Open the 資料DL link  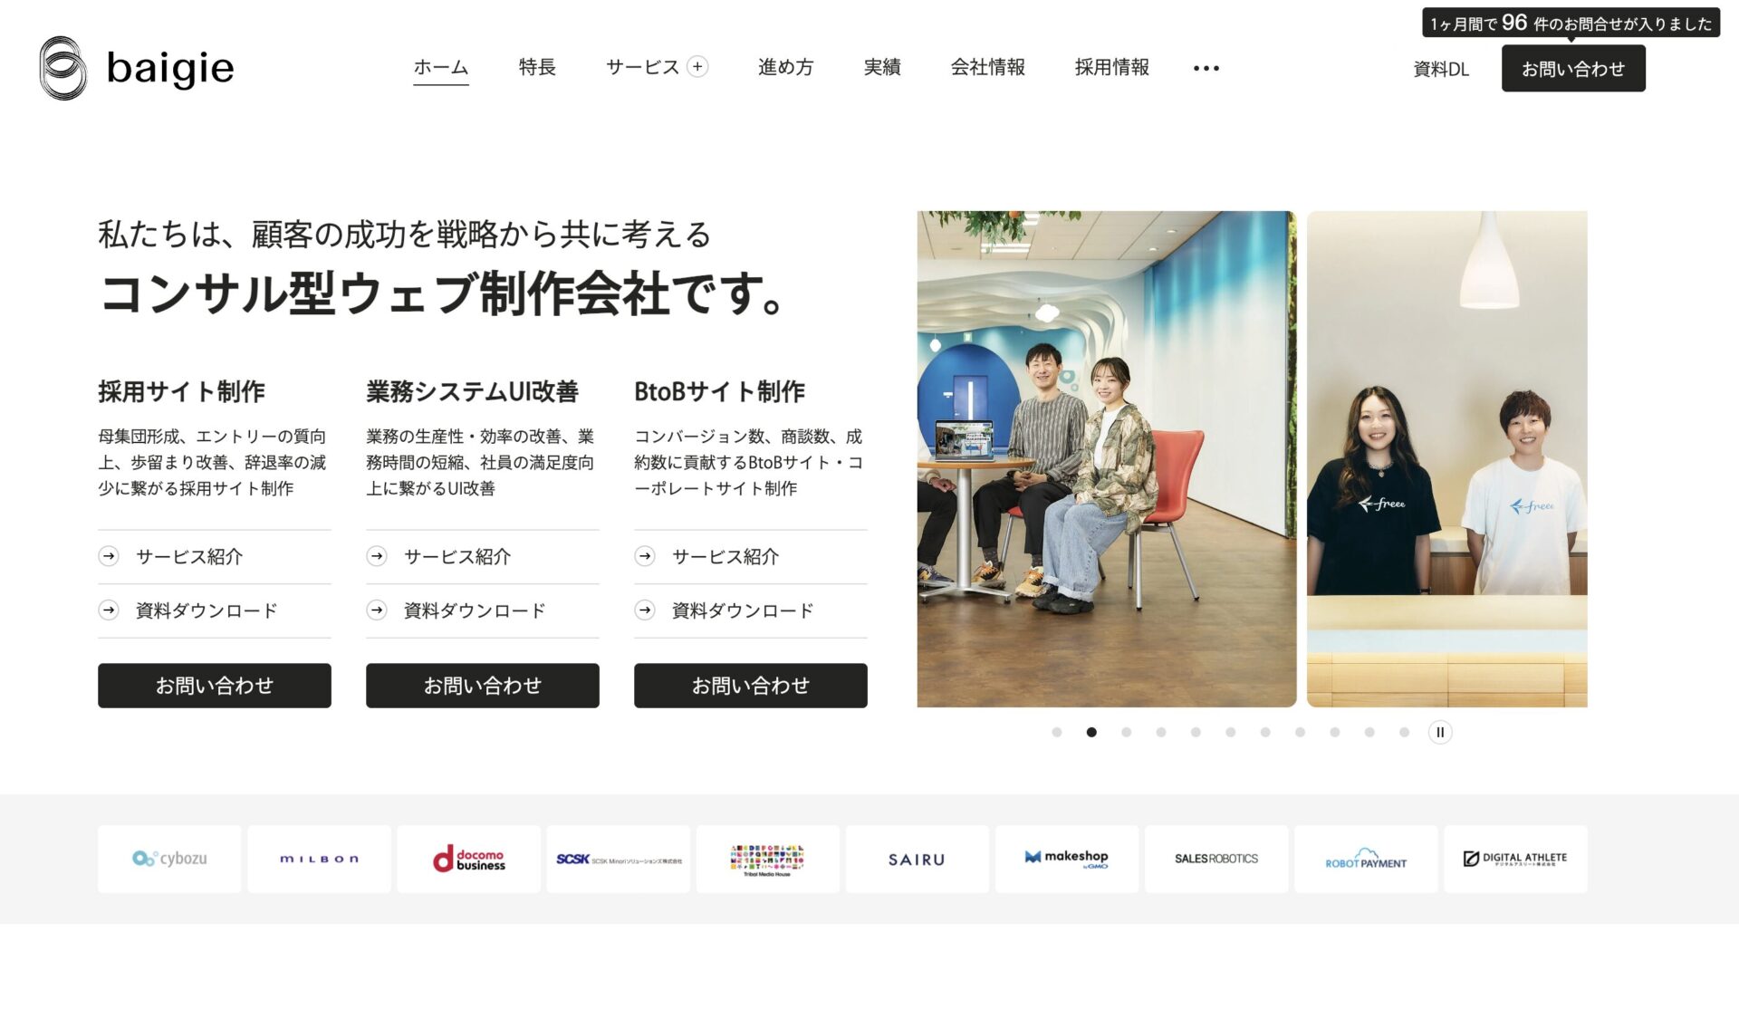1441,69
